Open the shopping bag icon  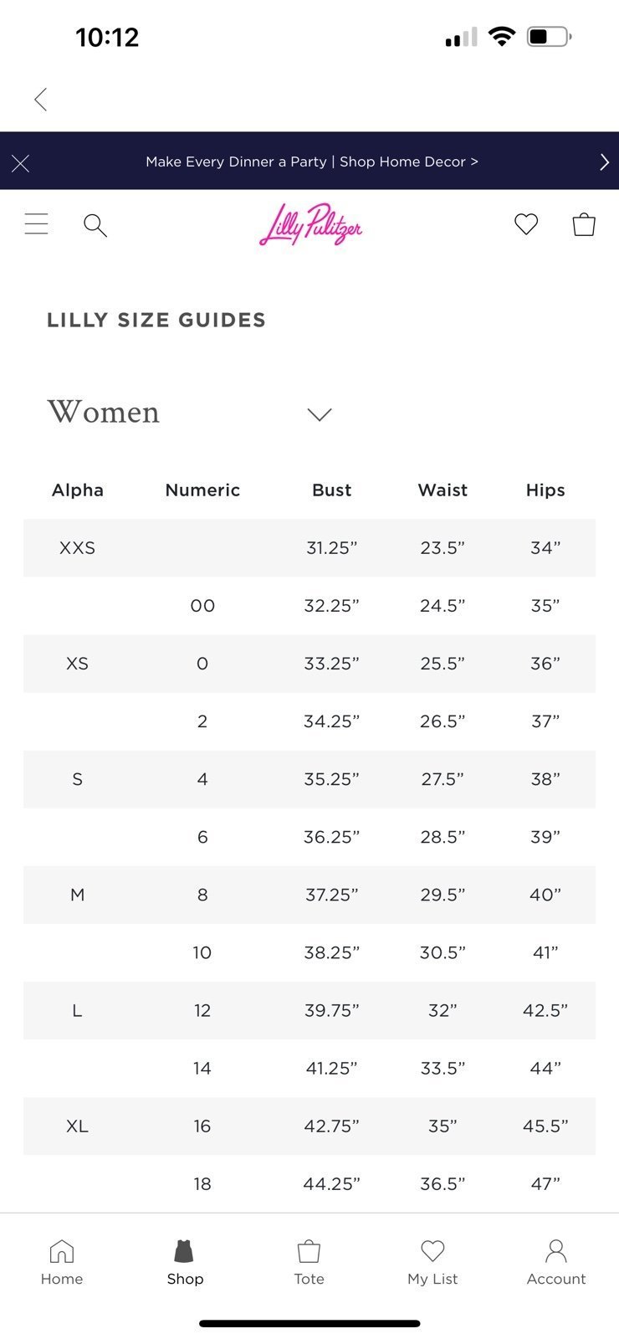584,223
